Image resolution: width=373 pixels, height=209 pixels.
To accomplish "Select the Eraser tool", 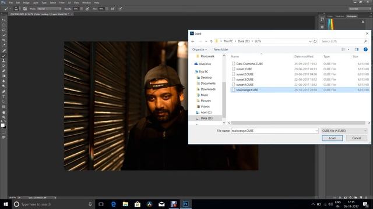I will pyautogui.click(x=3, y=71).
